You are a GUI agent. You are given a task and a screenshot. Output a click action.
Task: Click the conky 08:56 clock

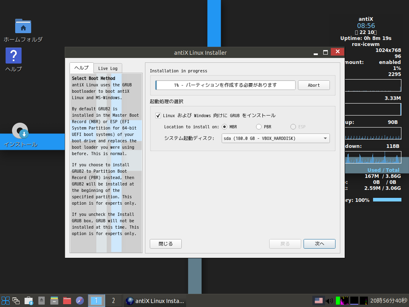(x=366, y=26)
